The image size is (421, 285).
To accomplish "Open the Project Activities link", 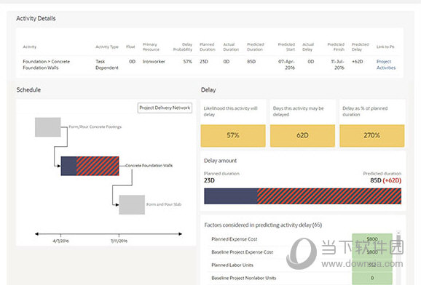I will [x=386, y=65].
